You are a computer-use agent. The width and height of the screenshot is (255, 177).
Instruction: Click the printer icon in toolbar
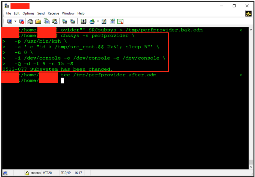tap(30, 22)
